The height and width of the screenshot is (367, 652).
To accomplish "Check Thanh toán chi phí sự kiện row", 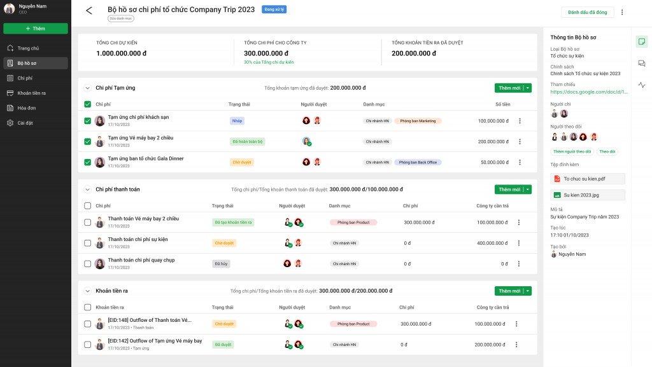I will tap(87, 243).
